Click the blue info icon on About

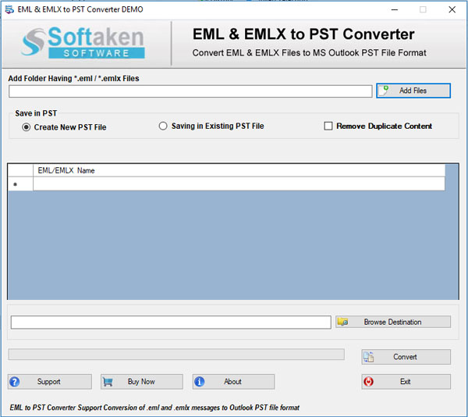pyautogui.click(x=200, y=382)
